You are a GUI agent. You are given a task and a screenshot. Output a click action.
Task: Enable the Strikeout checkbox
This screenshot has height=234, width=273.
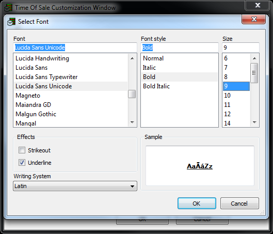tap(22, 150)
